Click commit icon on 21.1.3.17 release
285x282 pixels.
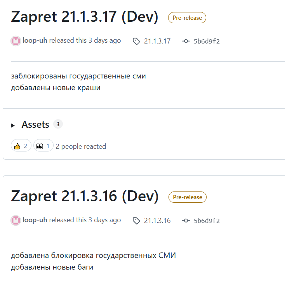pyautogui.click(x=186, y=41)
